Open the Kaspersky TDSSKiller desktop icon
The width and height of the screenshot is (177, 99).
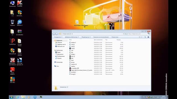(20, 4)
